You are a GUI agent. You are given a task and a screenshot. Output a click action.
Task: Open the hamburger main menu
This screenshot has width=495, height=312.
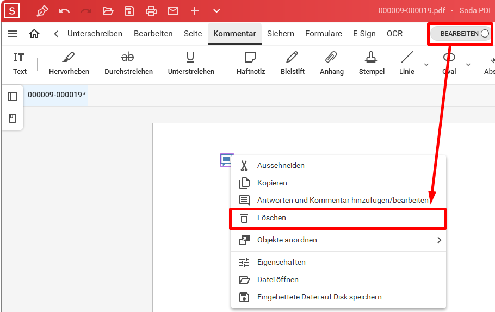[x=13, y=34]
